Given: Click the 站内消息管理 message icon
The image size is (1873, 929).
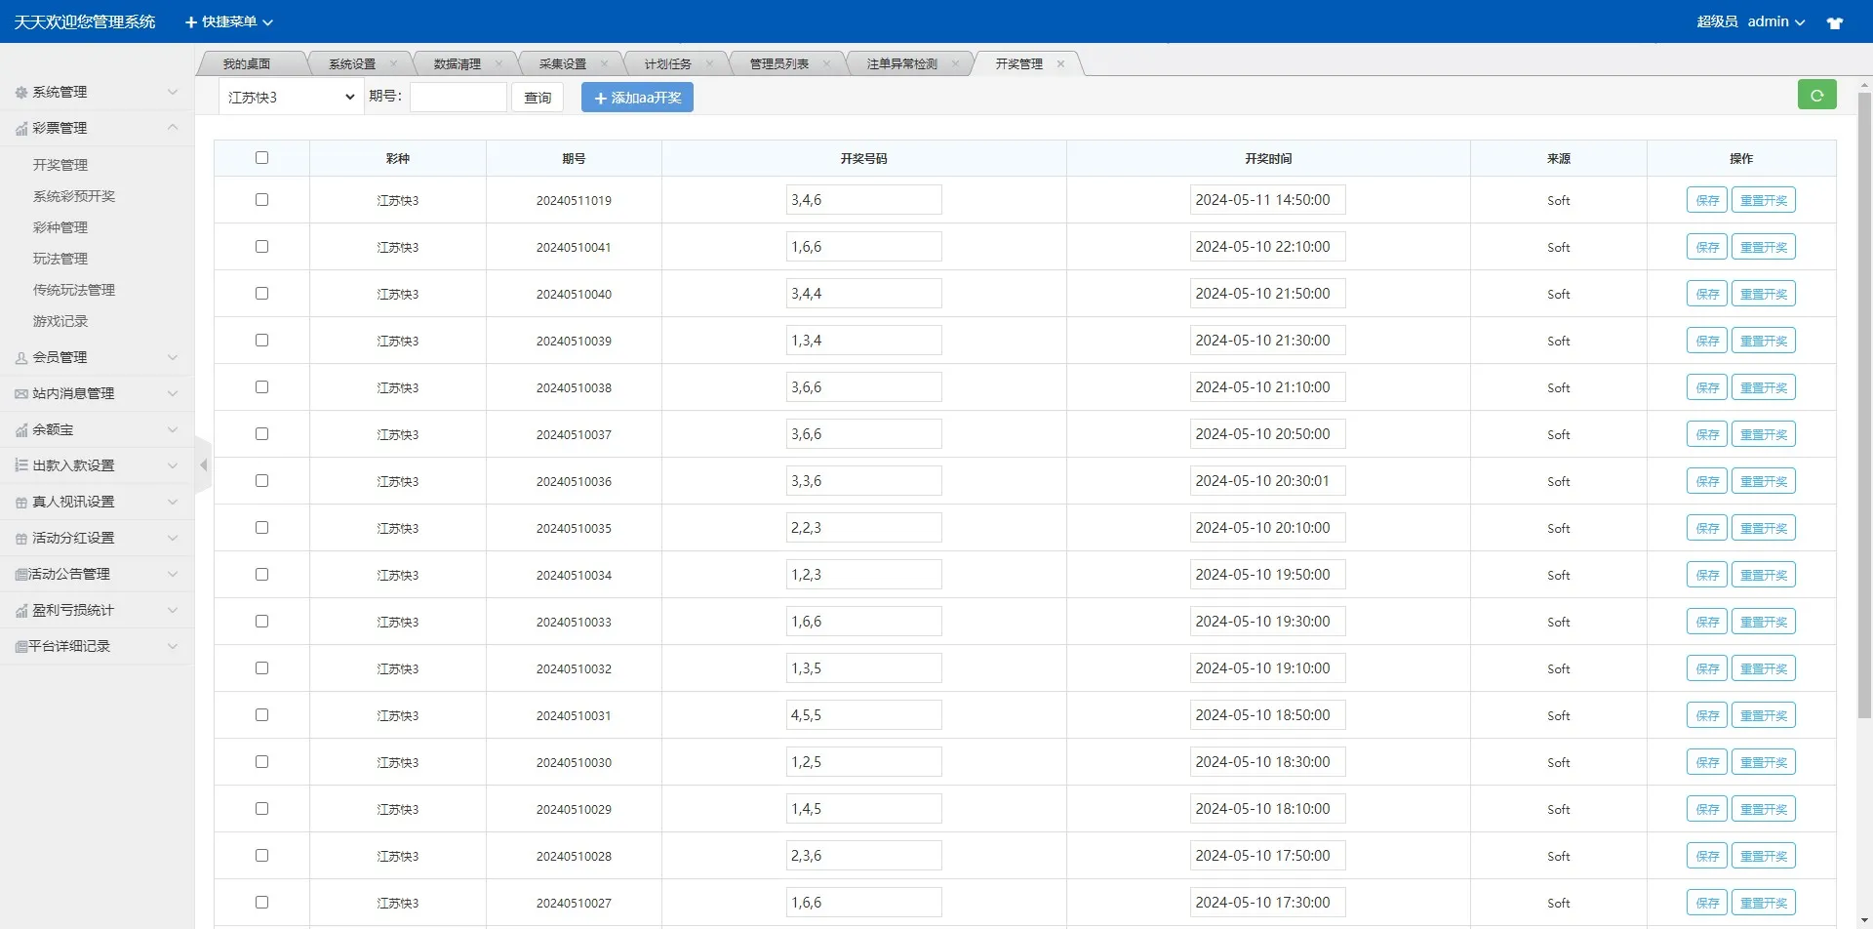Looking at the screenshot, I should [x=20, y=393].
